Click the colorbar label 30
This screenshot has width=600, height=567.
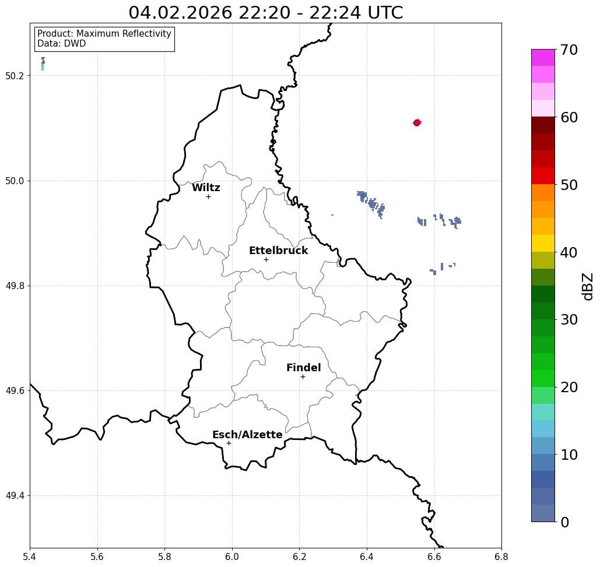[569, 320]
